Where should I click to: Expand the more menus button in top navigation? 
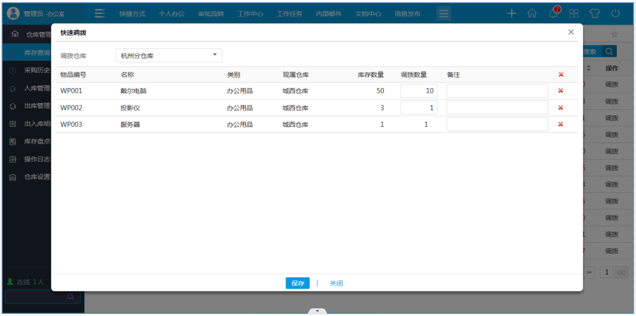point(443,14)
